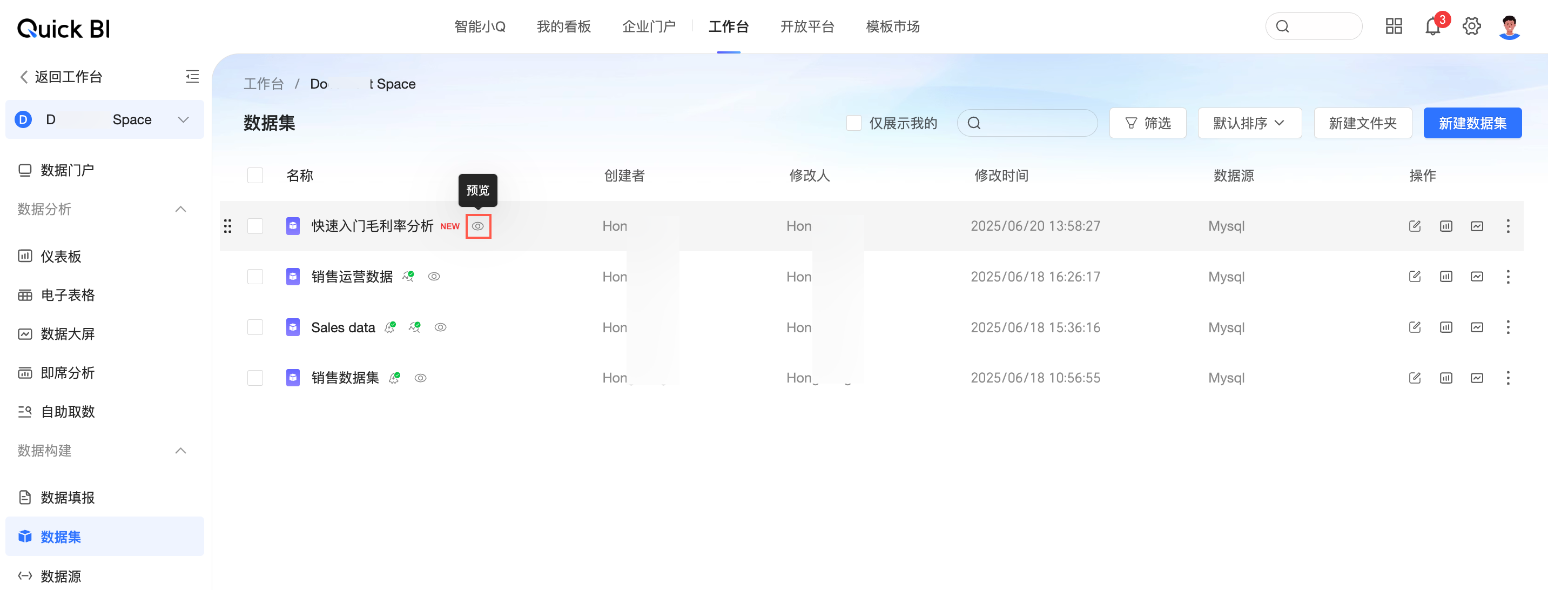Click preview eye icon for 快速入门毛利率分析

click(x=477, y=226)
